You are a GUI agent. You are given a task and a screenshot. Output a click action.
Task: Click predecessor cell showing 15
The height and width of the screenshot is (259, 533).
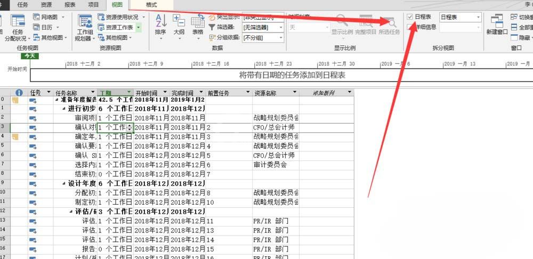coord(229,249)
